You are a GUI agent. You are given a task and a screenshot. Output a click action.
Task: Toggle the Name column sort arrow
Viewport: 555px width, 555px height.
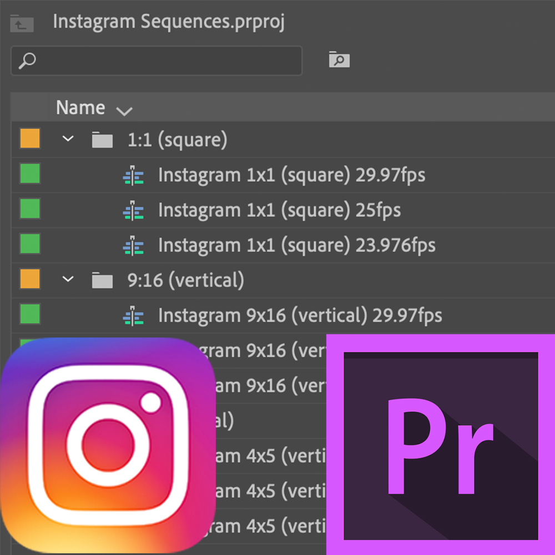click(x=124, y=111)
